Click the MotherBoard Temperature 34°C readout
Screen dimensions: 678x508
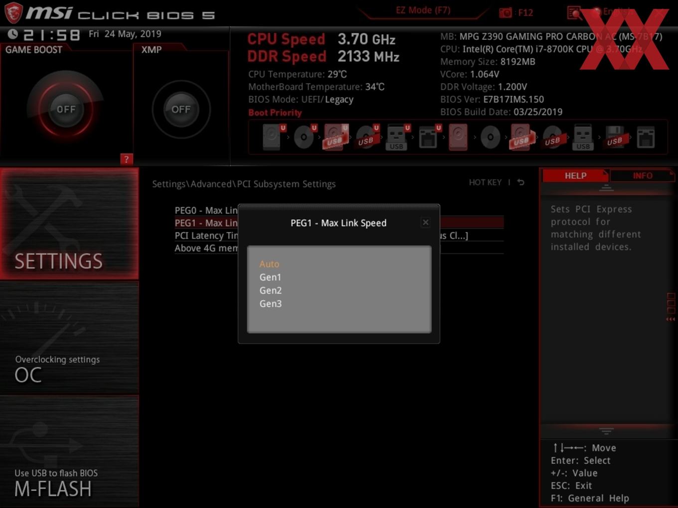(x=317, y=87)
